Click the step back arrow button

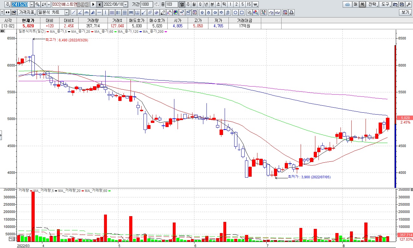tap(99, 4)
